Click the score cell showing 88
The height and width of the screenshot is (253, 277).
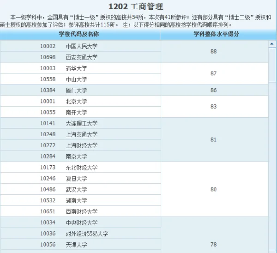pyautogui.click(x=215, y=52)
